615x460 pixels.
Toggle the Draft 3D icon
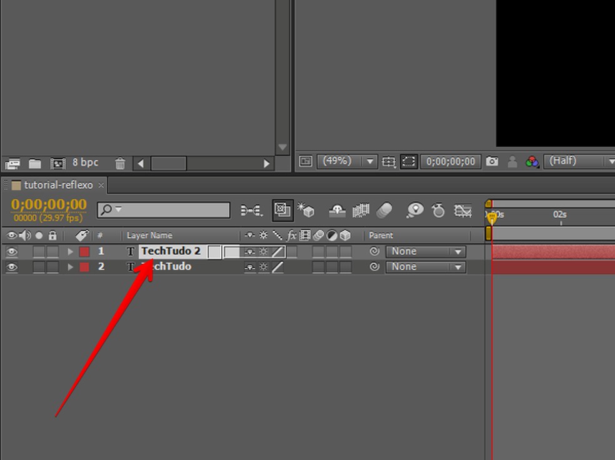click(306, 210)
